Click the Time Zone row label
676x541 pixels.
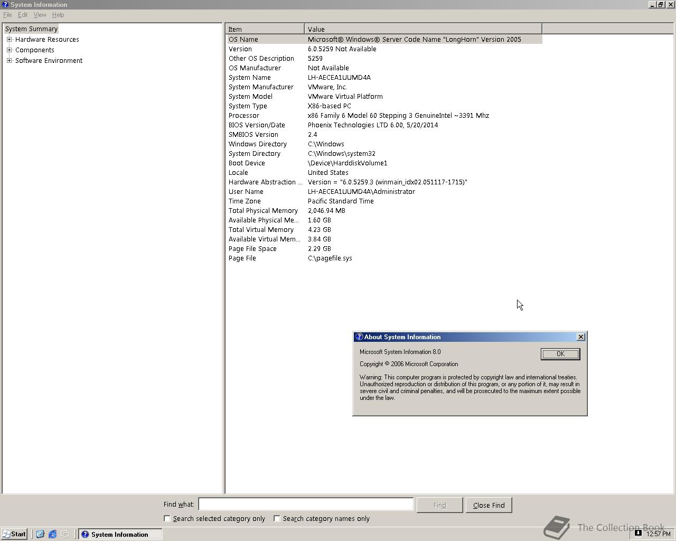point(245,201)
